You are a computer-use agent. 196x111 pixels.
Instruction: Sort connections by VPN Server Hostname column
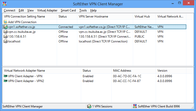tap(93, 17)
